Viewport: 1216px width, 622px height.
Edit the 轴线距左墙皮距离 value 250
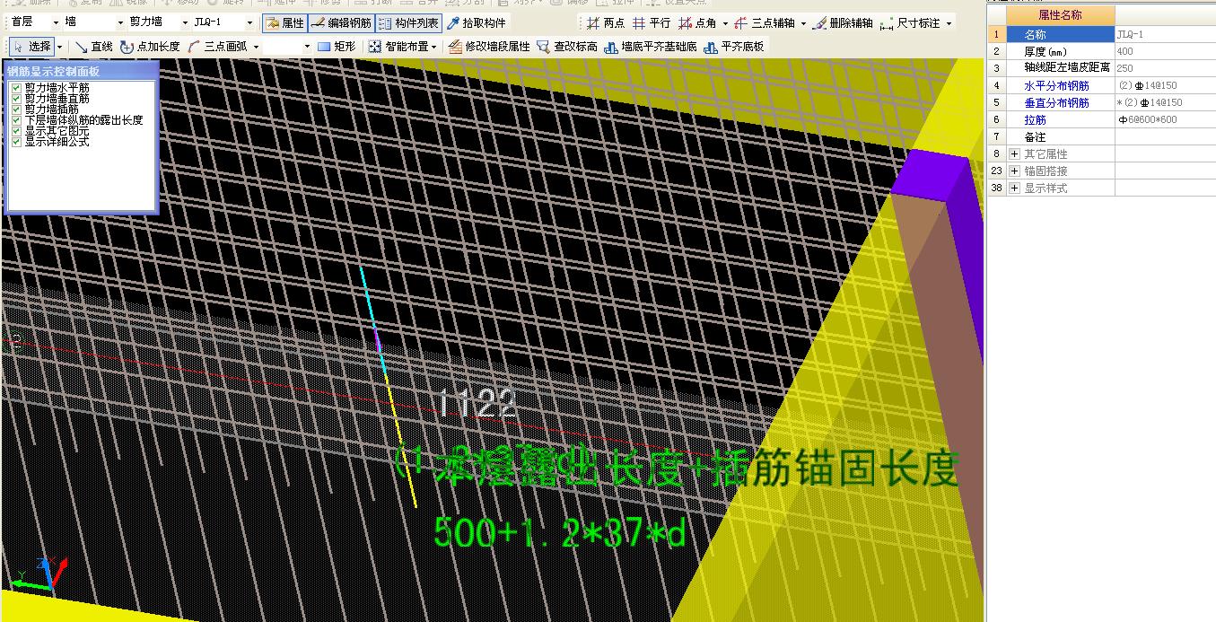1165,68
